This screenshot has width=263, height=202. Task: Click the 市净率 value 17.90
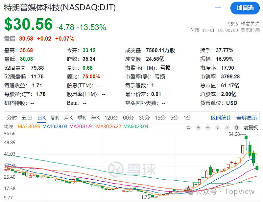[x=227, y=68]
